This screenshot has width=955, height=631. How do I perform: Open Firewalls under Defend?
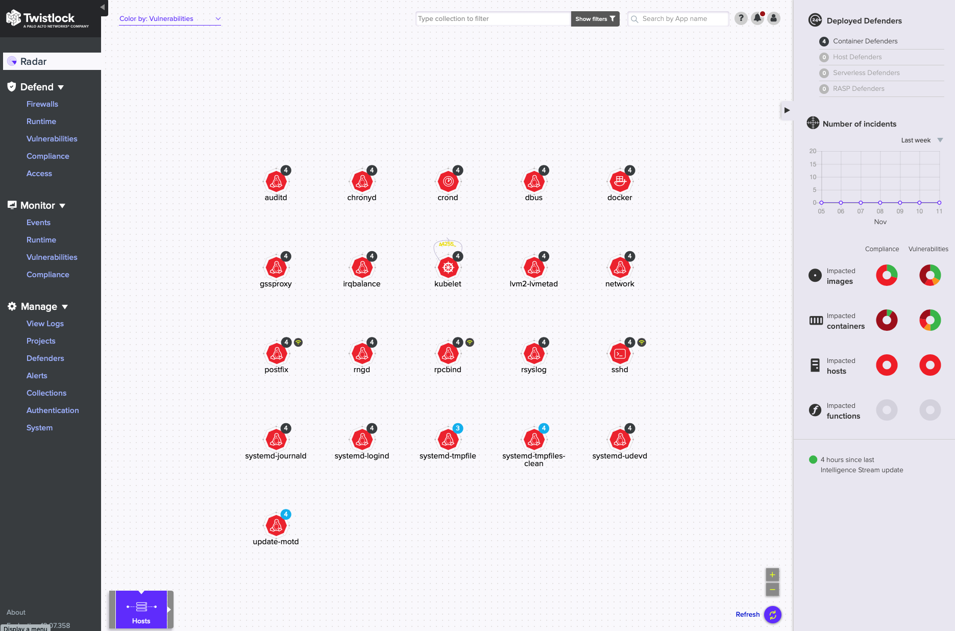(42, 104)
